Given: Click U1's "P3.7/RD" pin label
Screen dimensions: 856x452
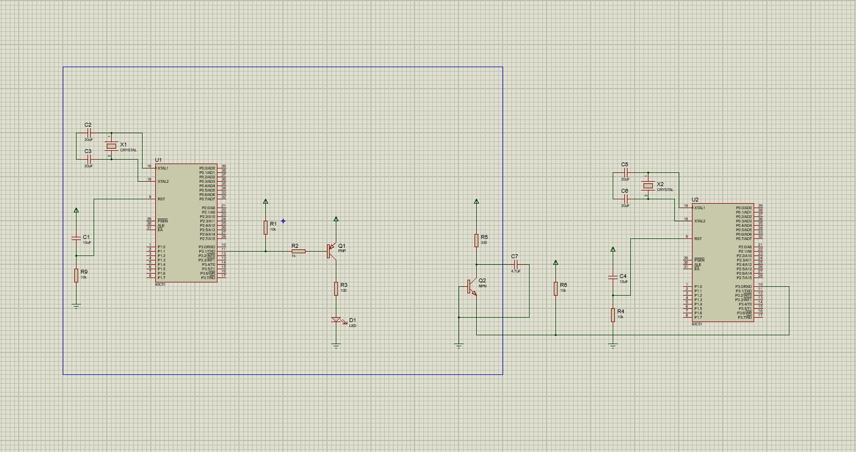Looking at the screenshot, I should [x=208, y=278].
